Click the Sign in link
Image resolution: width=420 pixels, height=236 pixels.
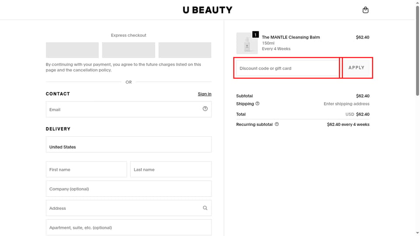coord(205,94)
